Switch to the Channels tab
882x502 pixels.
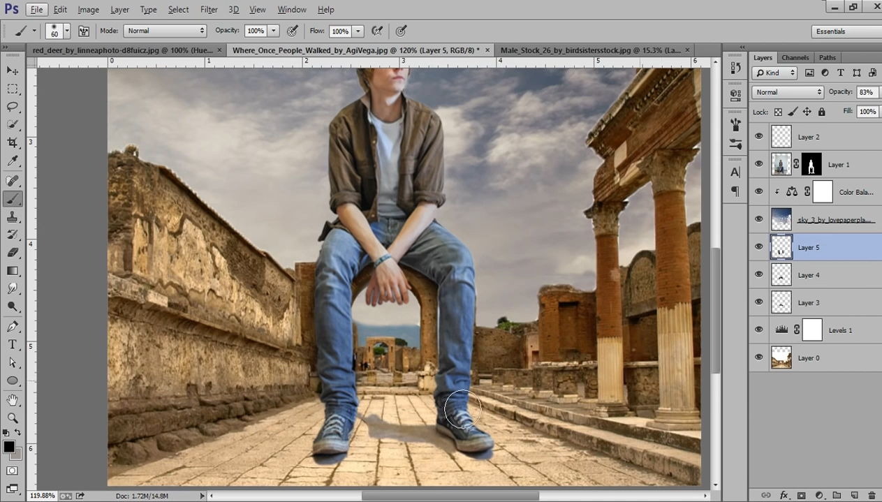tap(795, 57)
